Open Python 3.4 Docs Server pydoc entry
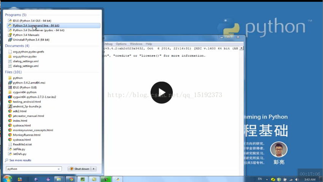The image size is (323, 182). [x=38, y=30]
